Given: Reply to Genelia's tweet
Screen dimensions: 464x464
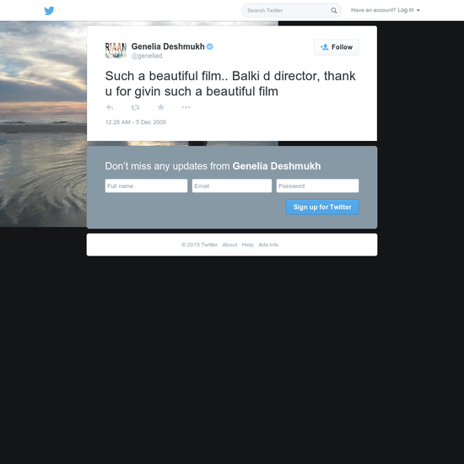Looking at the screenshot, I should click(110, 107).
